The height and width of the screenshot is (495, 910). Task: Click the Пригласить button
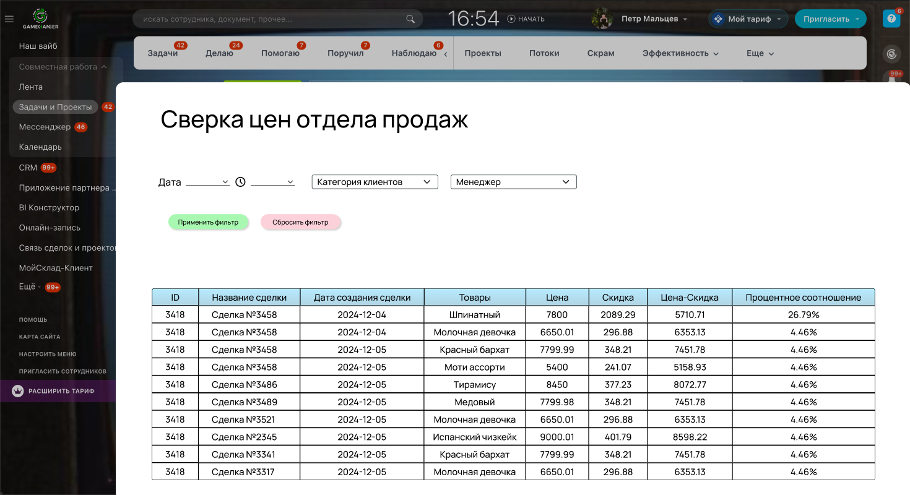click(x=830, y=19)
